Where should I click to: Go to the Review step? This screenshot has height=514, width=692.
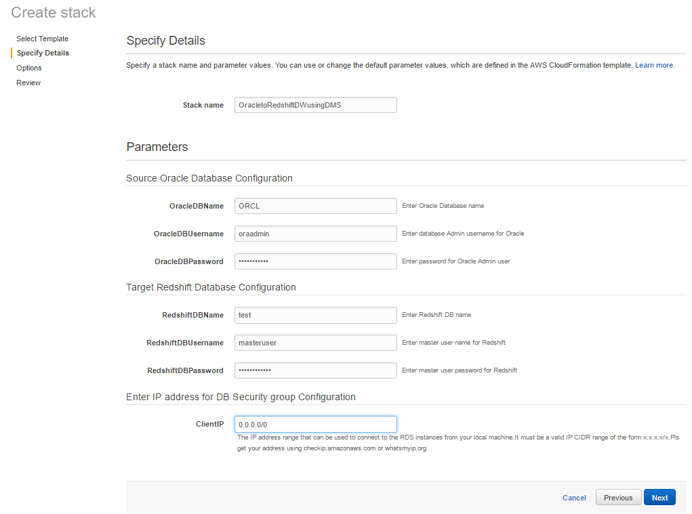[28, 82]
